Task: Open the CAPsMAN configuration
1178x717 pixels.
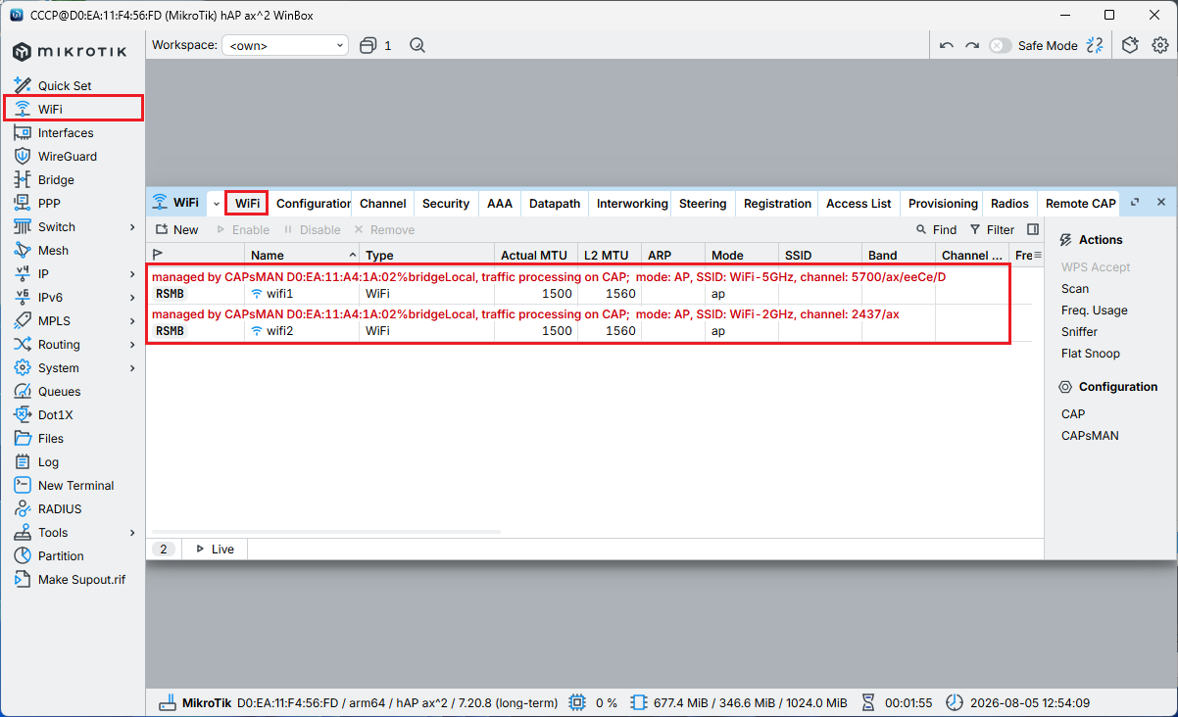Action: 1090,435
